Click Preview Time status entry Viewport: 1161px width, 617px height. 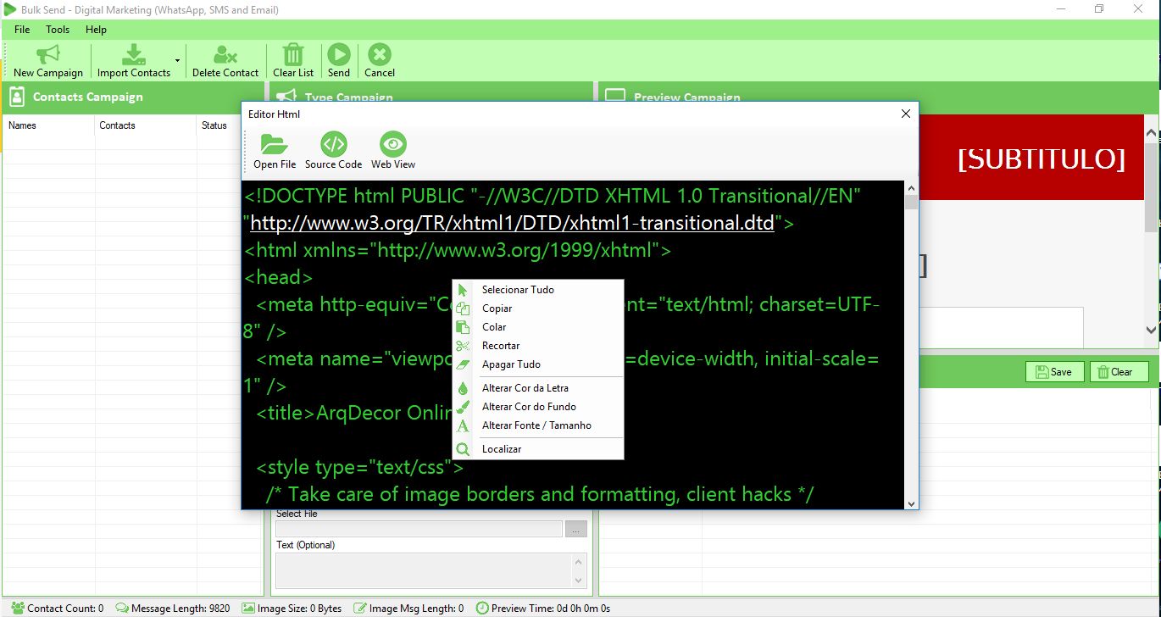click(543, 608)
